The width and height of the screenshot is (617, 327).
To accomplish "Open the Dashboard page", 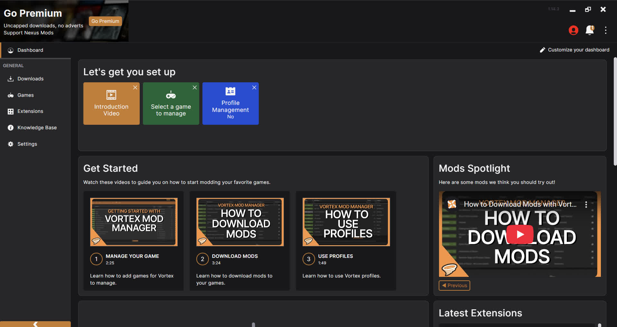I will coord(35,50).
